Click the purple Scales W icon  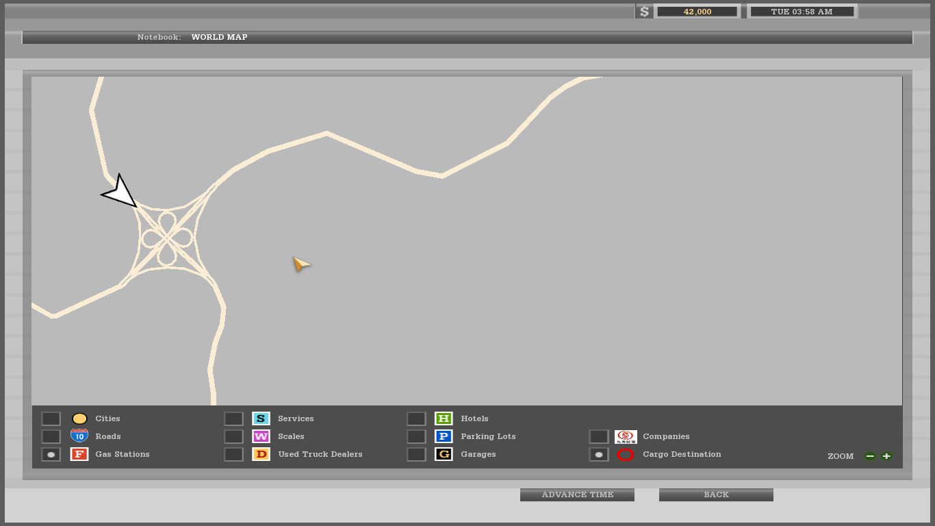pos(261,436)
